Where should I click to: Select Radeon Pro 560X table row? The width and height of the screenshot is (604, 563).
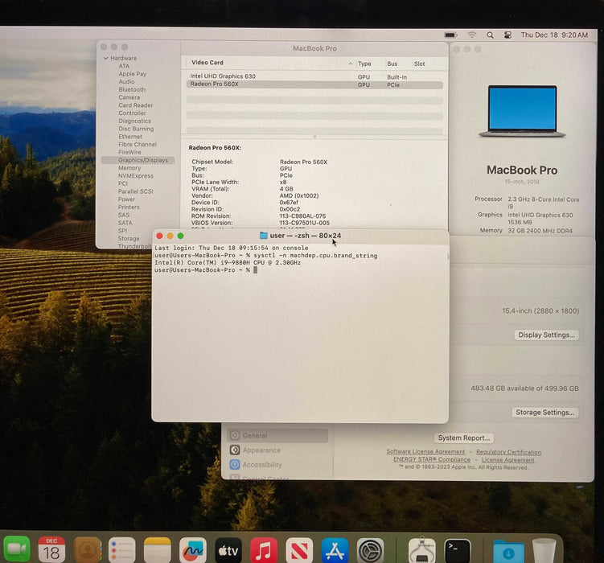point(314,84)
